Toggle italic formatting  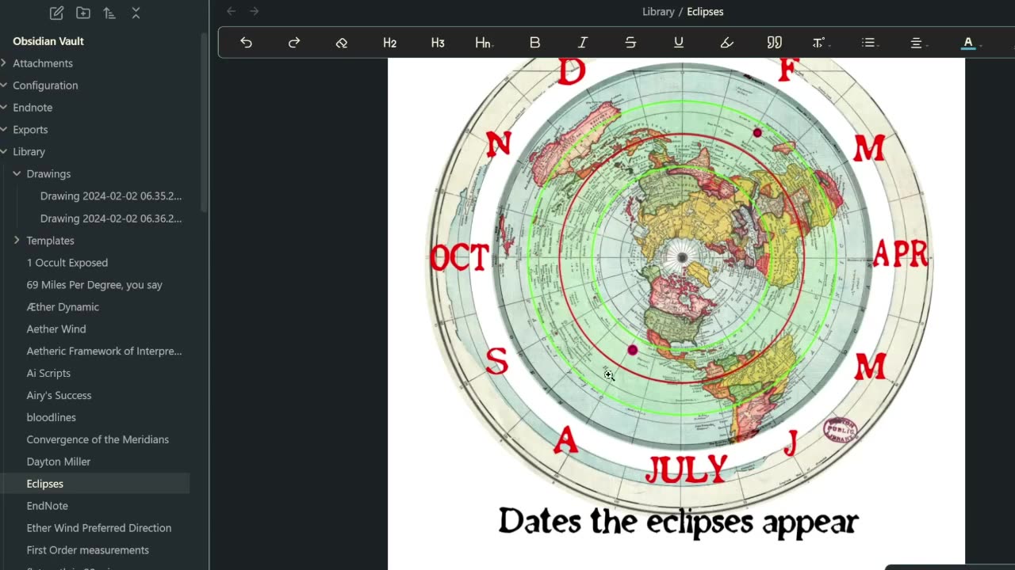[x=583, y=43]
